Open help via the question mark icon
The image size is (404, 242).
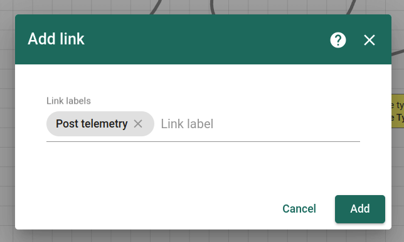coord(338,40)
